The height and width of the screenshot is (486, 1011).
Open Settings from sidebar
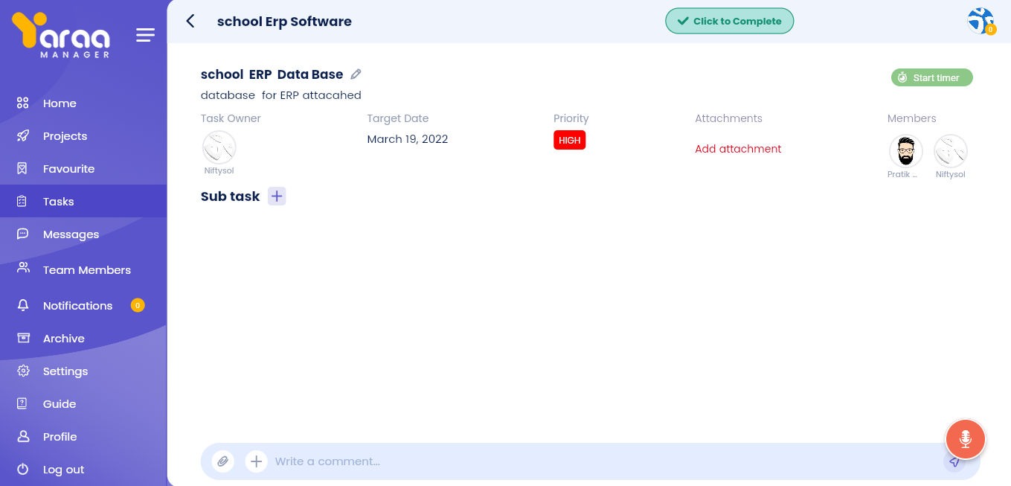pos(65,371)
